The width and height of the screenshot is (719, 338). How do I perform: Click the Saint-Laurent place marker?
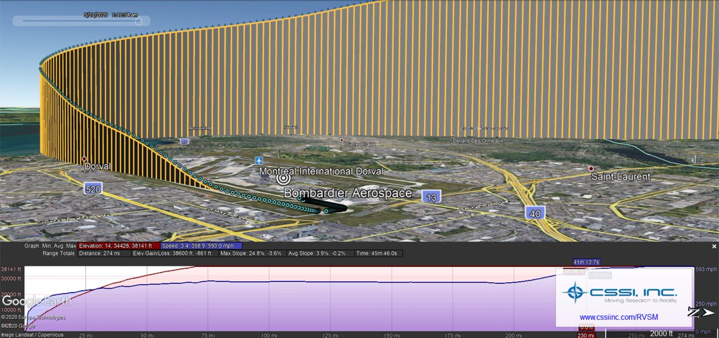coord(591,168)
